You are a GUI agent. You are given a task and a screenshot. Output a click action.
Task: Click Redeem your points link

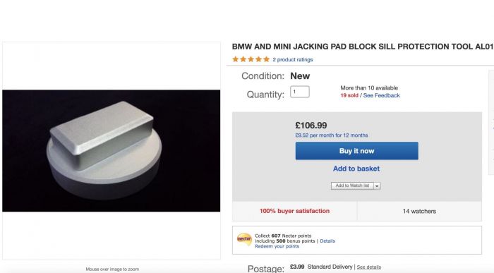[277, 246]
